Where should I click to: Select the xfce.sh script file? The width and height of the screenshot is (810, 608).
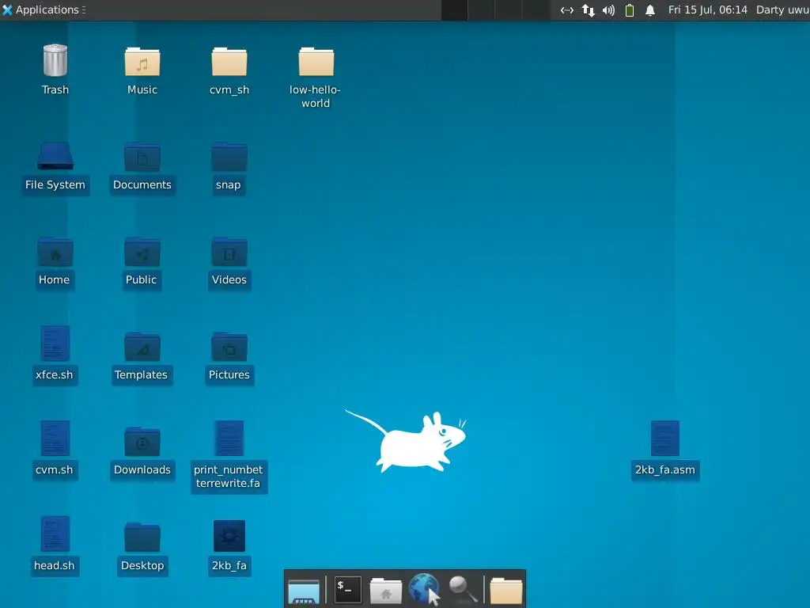55,344
